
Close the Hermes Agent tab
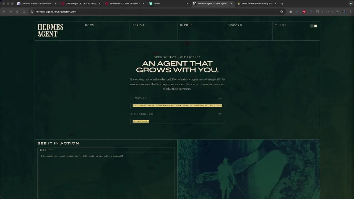click(232, 4)
